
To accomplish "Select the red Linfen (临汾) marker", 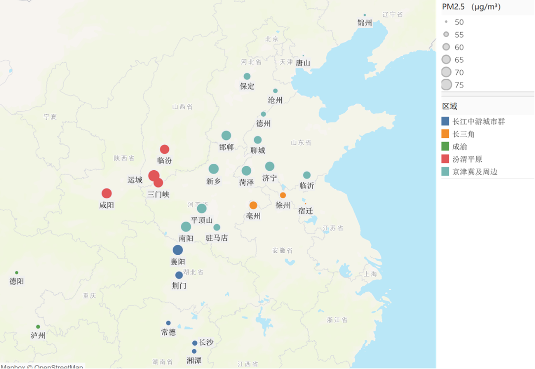I will (x=164, y=149).
